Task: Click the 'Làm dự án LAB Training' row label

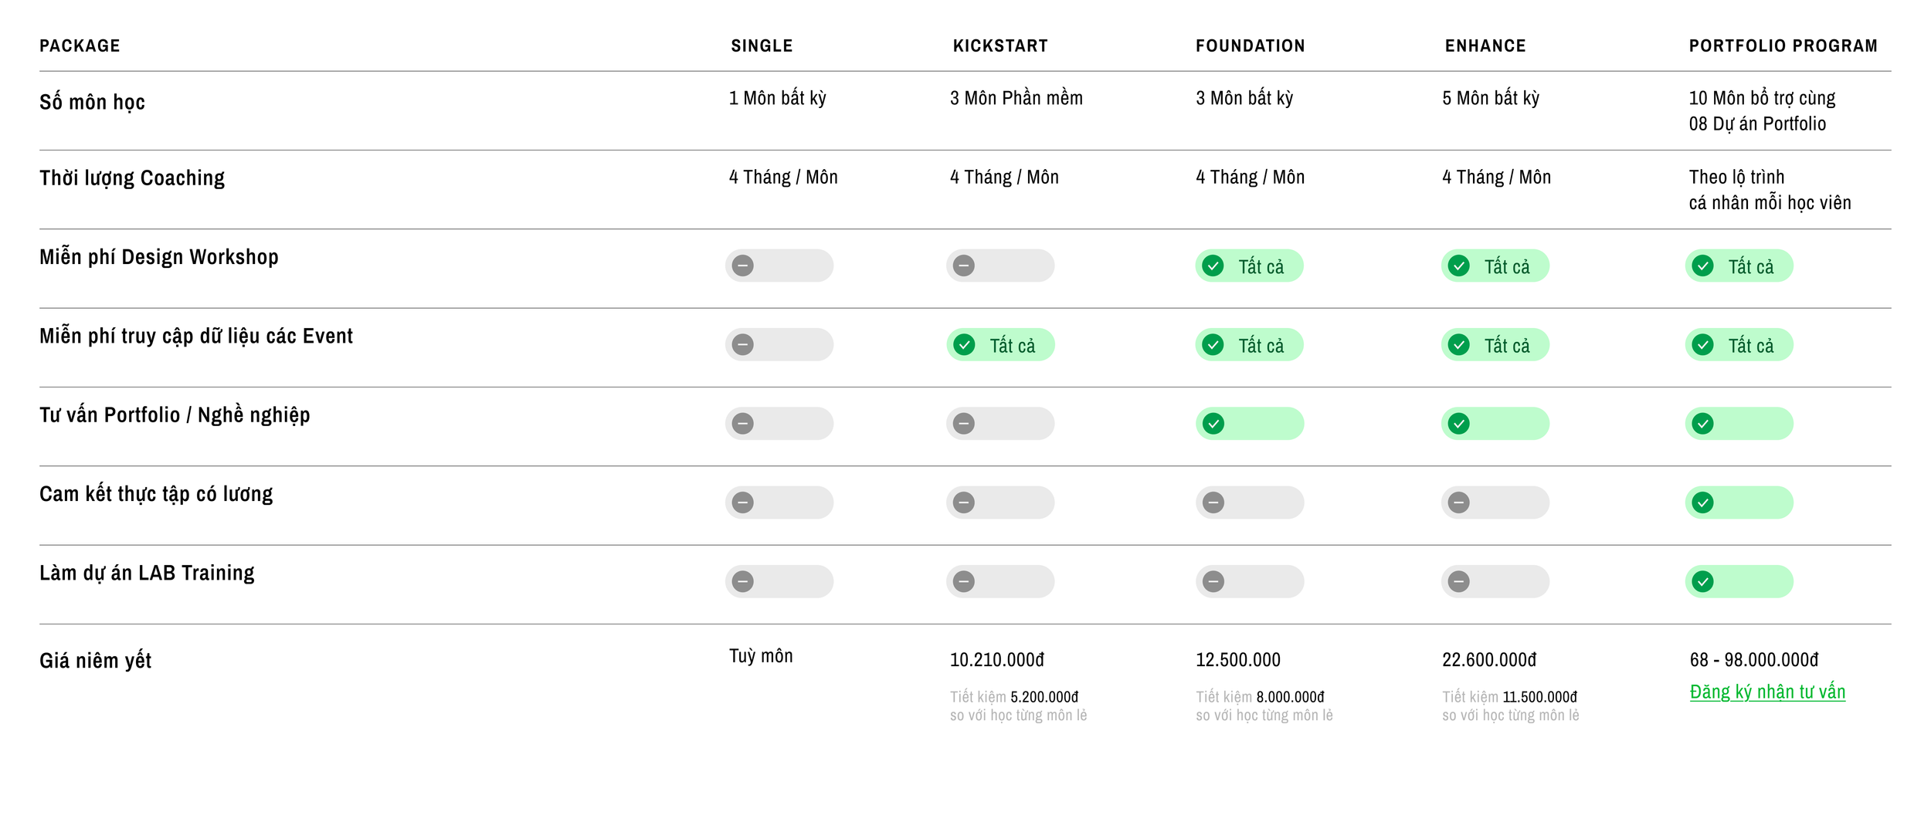Action: [147, 573]
